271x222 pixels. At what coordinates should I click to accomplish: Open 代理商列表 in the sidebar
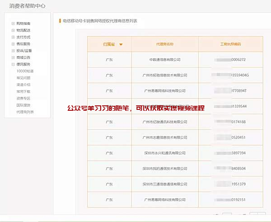click(x=25, y=112)
